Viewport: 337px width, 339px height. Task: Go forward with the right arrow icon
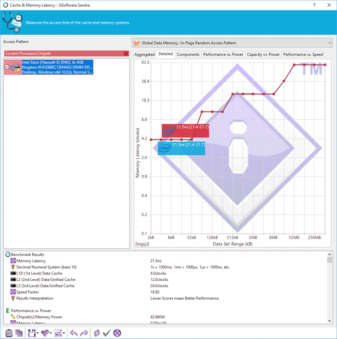coord(83,333)
